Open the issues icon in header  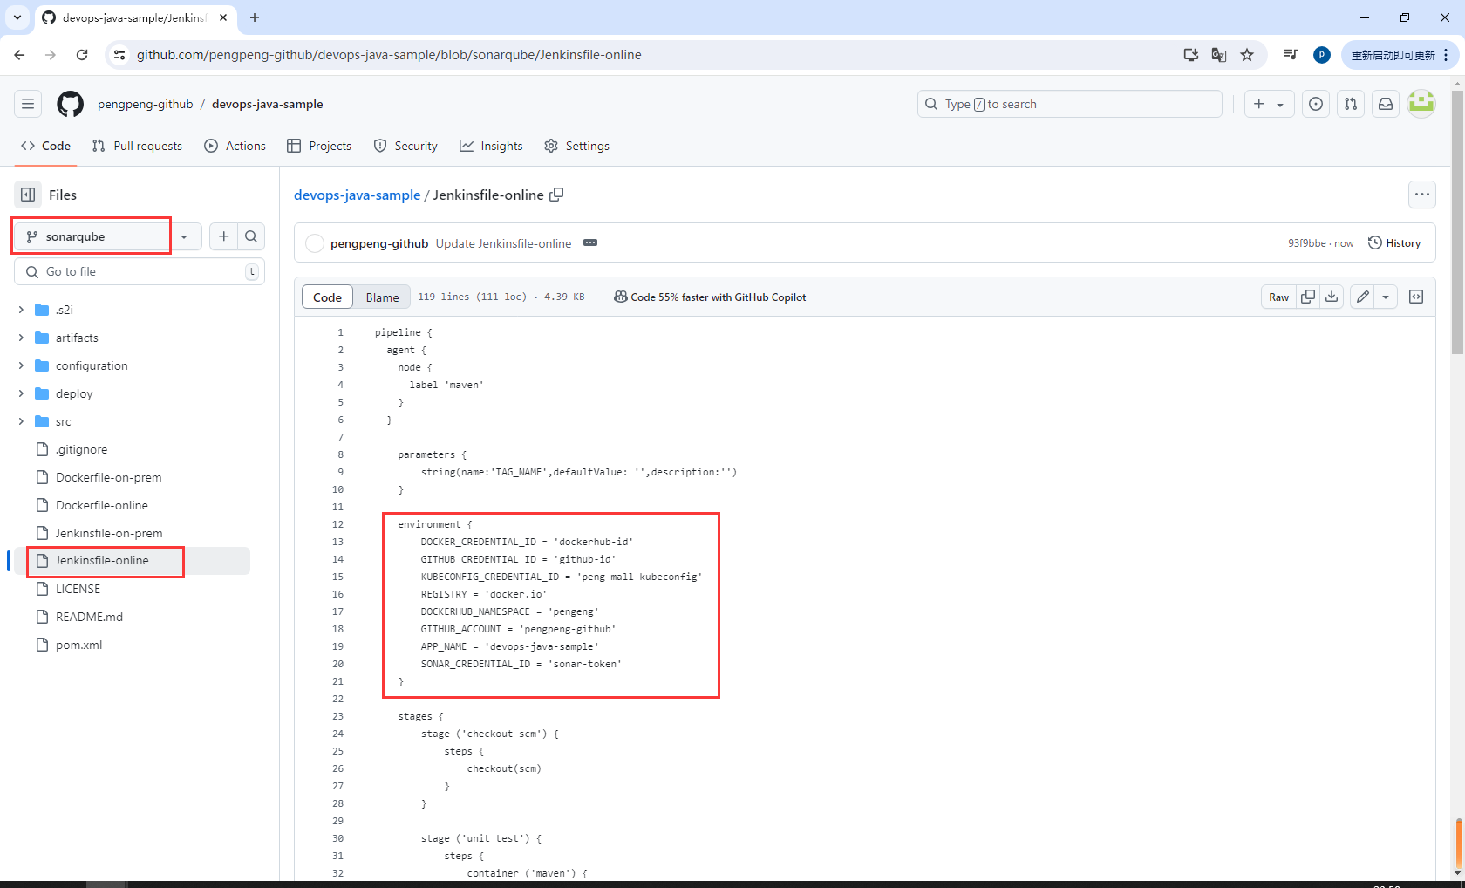(1316, 104)
